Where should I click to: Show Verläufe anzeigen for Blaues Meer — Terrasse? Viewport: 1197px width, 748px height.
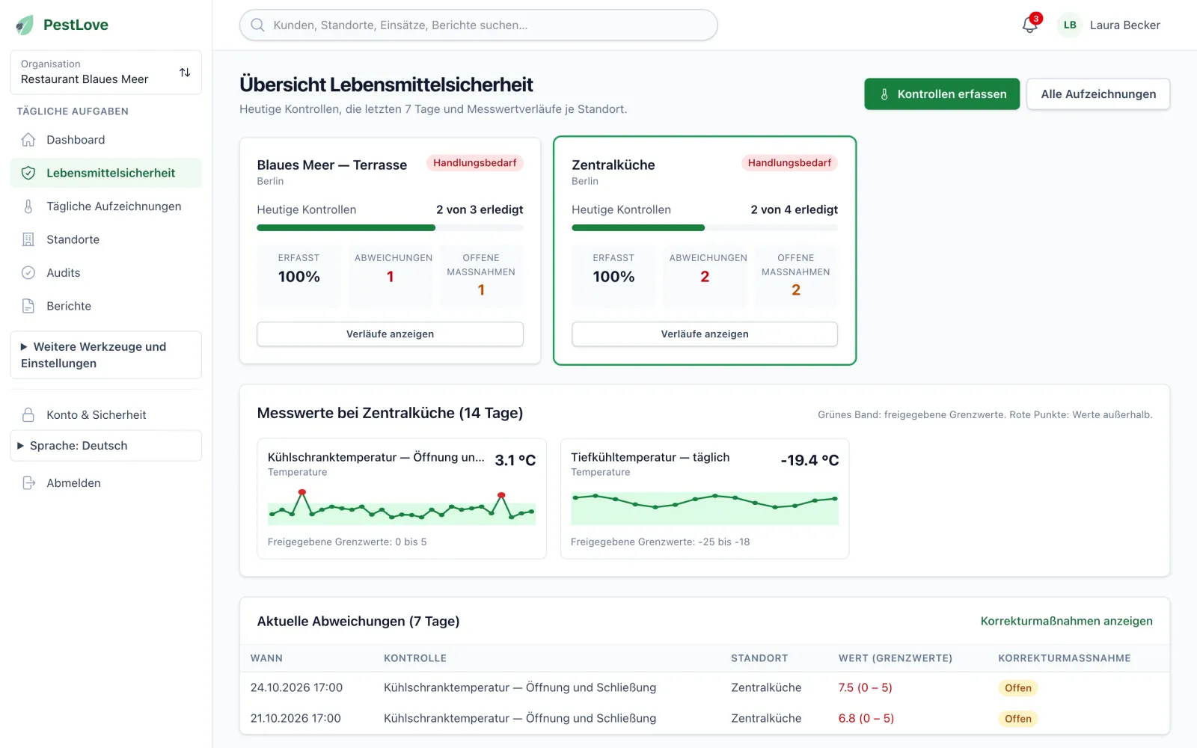[x=390, y=334]
